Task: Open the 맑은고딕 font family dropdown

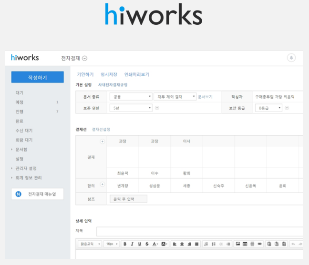Action: (x=90, y=244)
